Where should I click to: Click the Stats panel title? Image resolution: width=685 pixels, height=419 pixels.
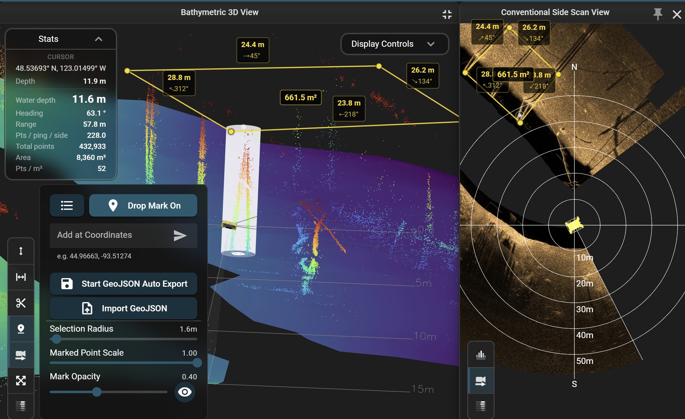[x=48, y=39]
